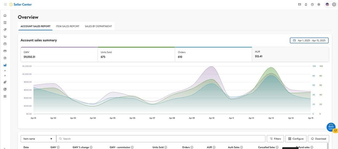
Task: Open the user profile avatar
Action: 334,4
